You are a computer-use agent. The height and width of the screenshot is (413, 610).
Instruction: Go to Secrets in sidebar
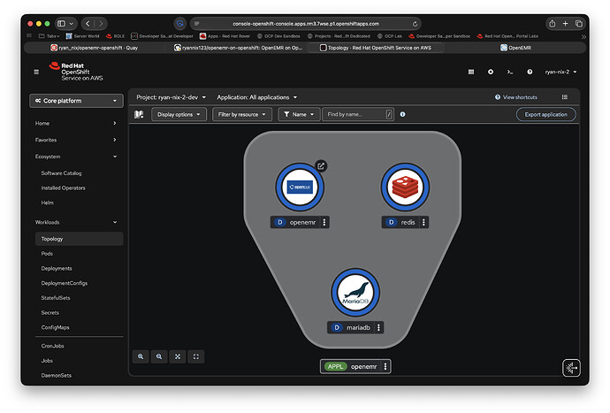[50, 312]
